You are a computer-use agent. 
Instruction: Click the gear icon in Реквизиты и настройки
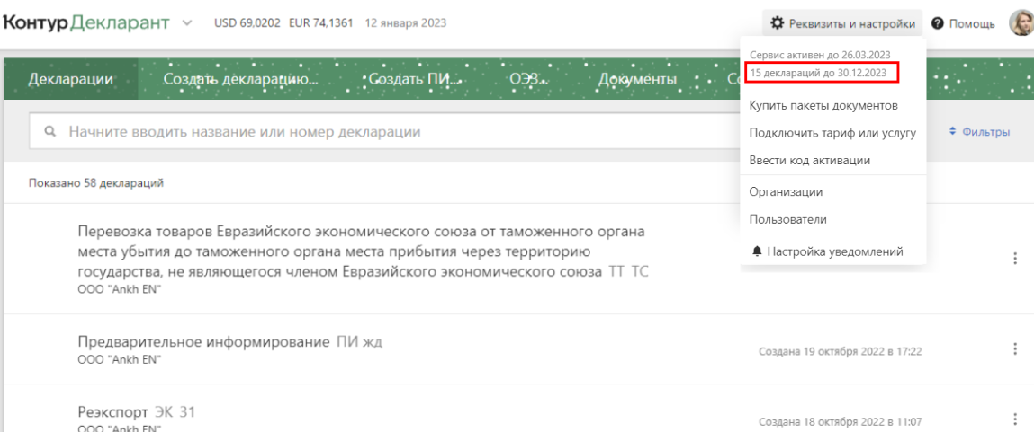[778, 23]
